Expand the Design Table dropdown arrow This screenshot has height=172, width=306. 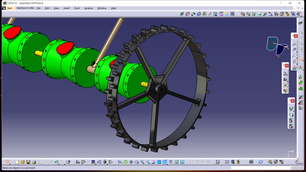pyautogui.click(x=96, y=164)
